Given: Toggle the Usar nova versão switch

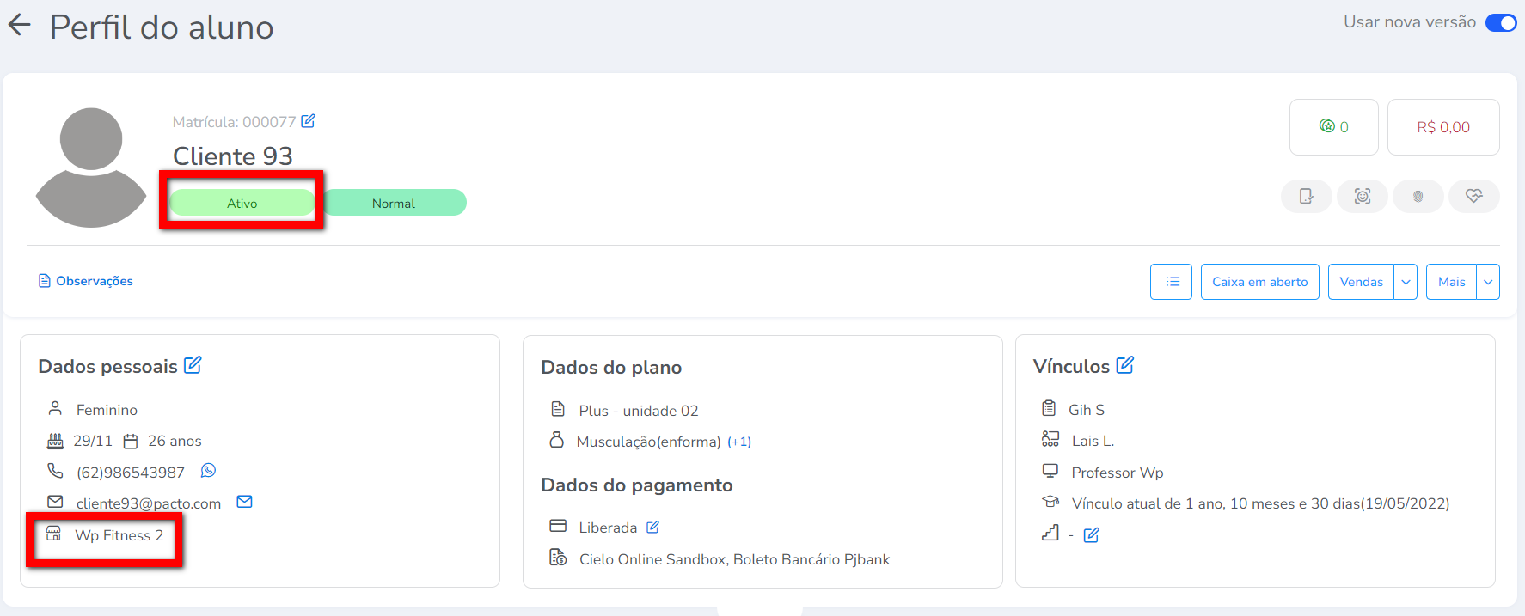Looking at the screenshot, I should tap(1500, 22).
